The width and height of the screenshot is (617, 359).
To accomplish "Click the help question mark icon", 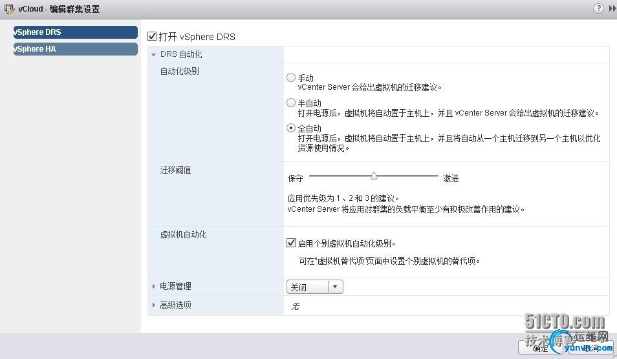I will click(598, 8).
